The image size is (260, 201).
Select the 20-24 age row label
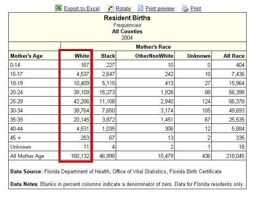(16, 92)
